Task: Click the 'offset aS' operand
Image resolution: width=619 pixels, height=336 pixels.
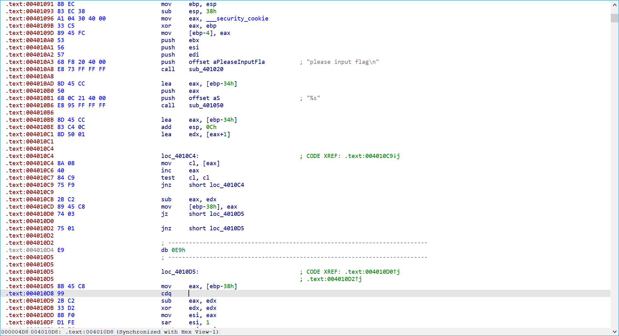Action: click(204, 98)
